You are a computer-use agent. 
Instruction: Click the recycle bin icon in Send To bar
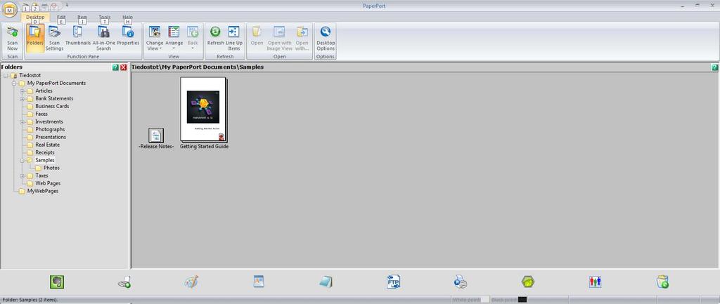pos(662,282)
